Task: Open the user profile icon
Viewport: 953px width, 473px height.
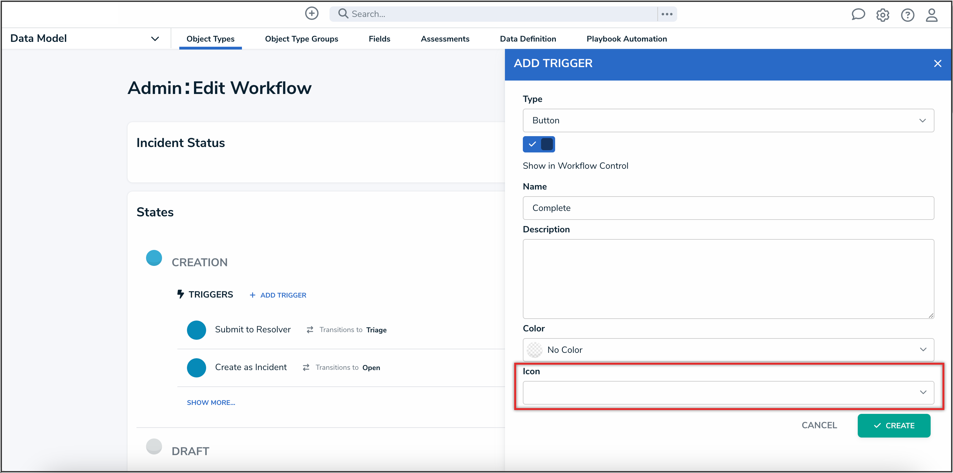Action: coord(932,15)
